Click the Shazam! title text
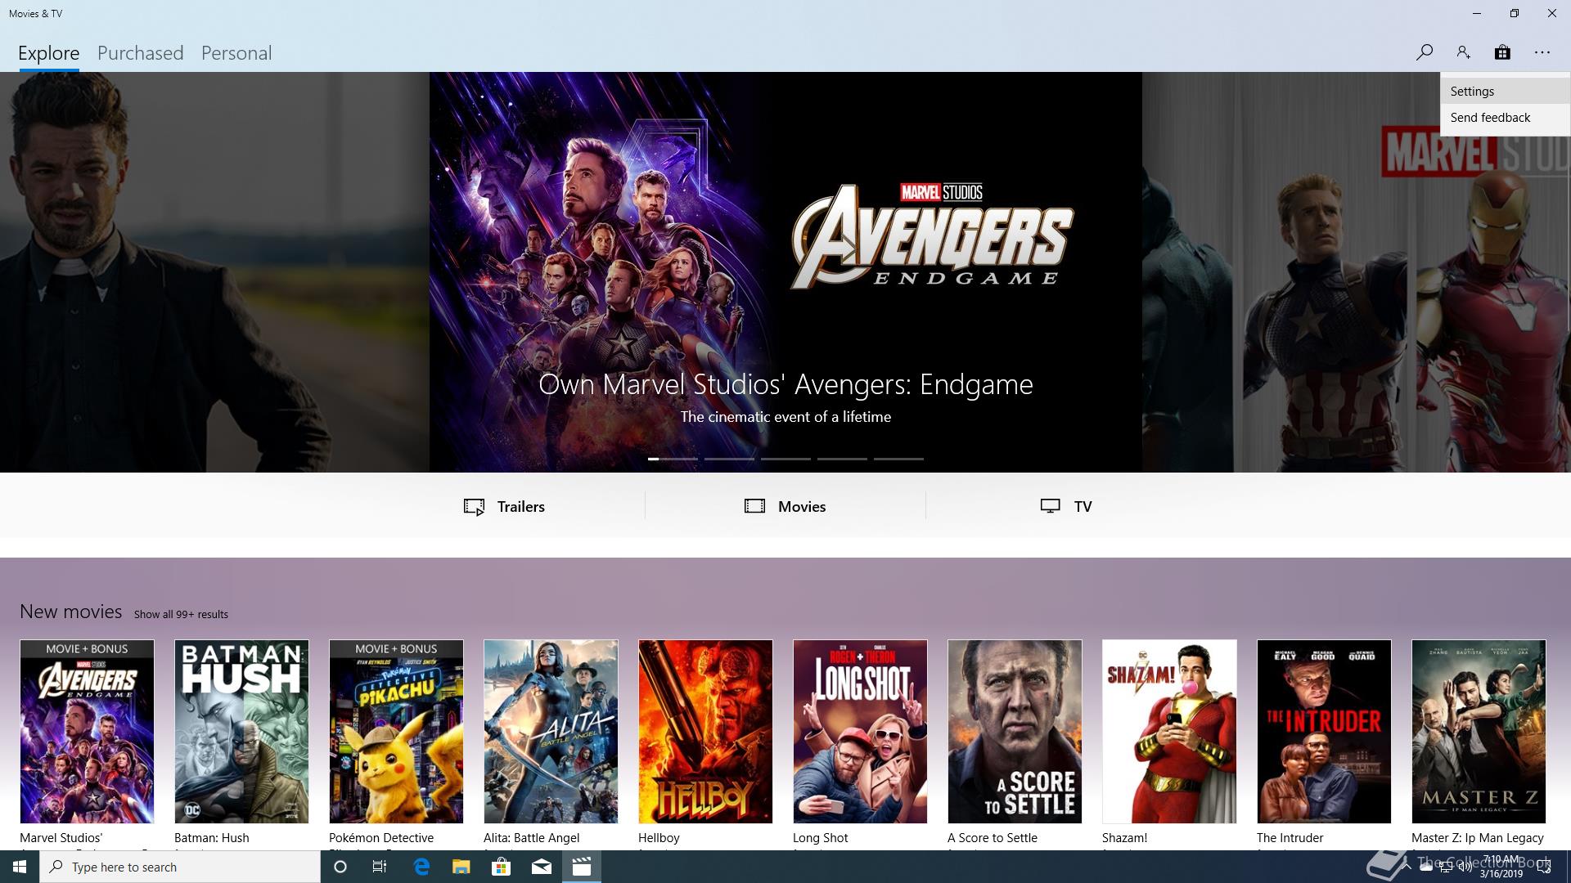The width and height of the screenshot is (1571, 883). pos(1124,837)
